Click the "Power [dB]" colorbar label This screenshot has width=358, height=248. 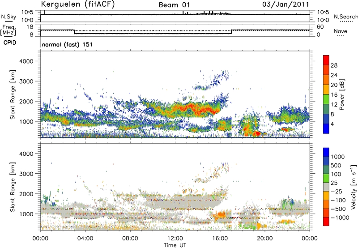[x=341, y=94]
